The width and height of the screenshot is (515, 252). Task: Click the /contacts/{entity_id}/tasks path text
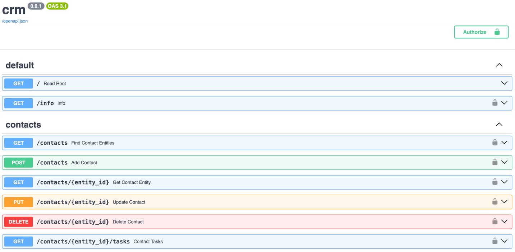coord(83,241)
